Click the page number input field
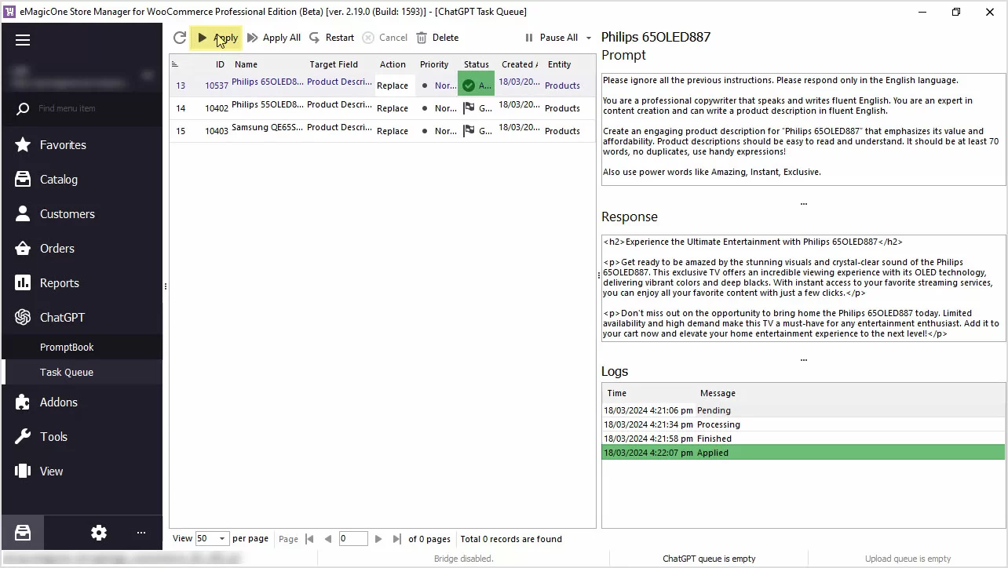The width and height of the screenshot is (1008, 568). pos(352,539)
